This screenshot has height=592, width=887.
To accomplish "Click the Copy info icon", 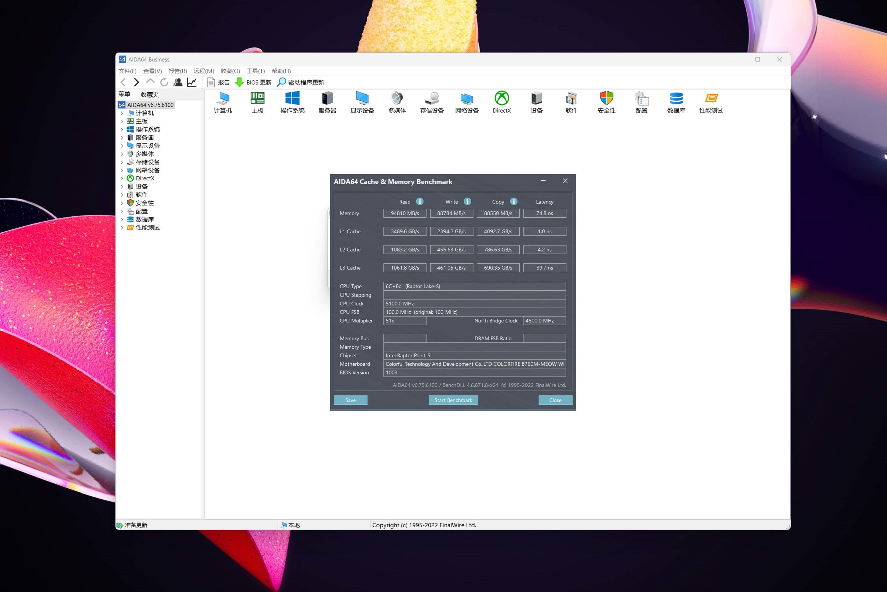I will (514, 201).
